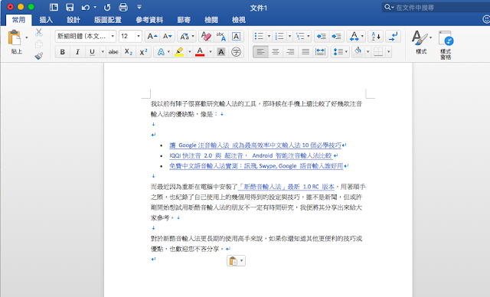Image resolution: width=490 pixels, height=297 pixels.
Task: Click the Redo arrow icon
Action: coord(107,7)
